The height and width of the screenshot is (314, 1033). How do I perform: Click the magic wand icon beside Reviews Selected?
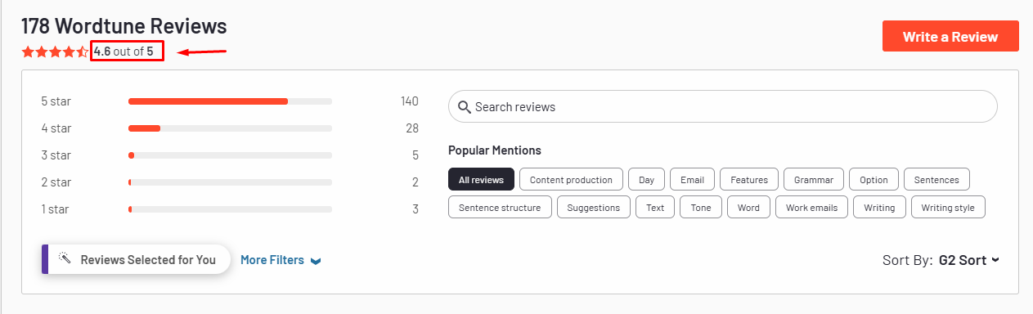tap(65, 259)
